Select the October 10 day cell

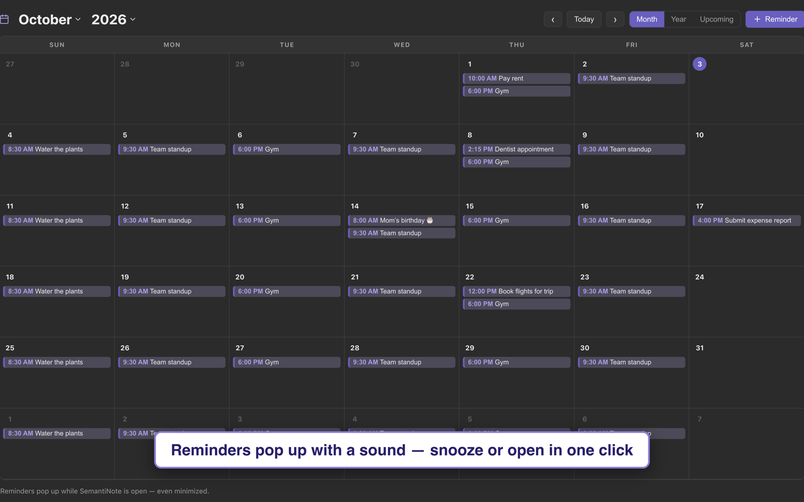pyautogui.click(x=747, y=160)
